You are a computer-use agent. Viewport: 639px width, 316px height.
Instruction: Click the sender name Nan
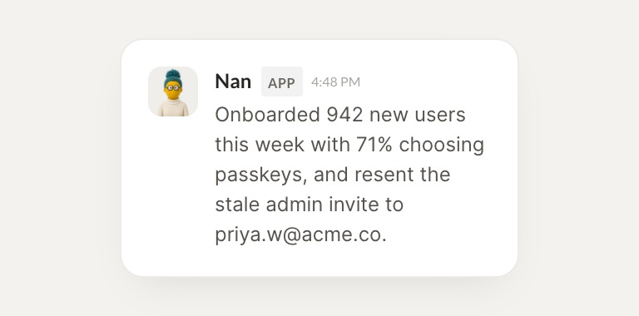(x=233, y=81)
